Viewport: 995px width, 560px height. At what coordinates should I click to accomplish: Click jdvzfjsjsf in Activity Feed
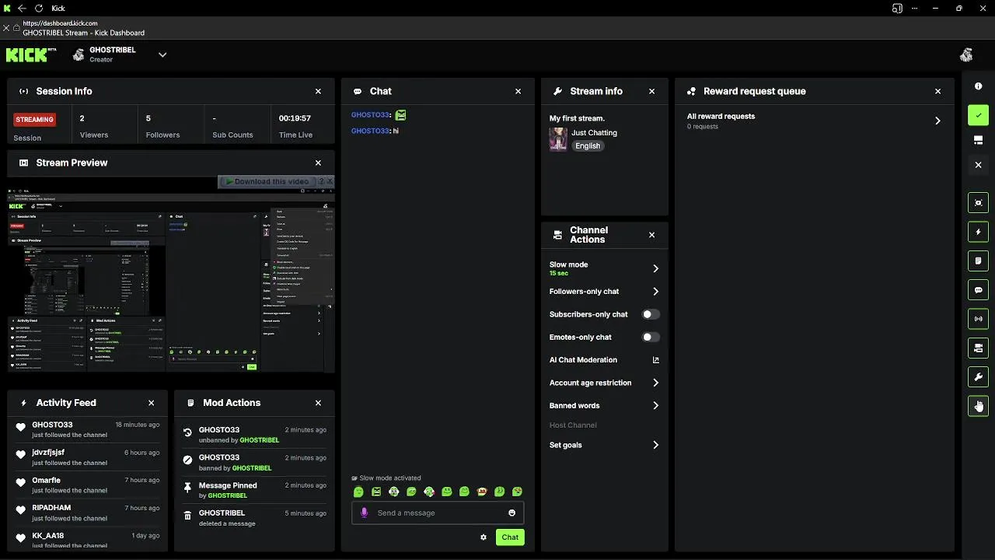pyautogui.click(x=48, y=453)
